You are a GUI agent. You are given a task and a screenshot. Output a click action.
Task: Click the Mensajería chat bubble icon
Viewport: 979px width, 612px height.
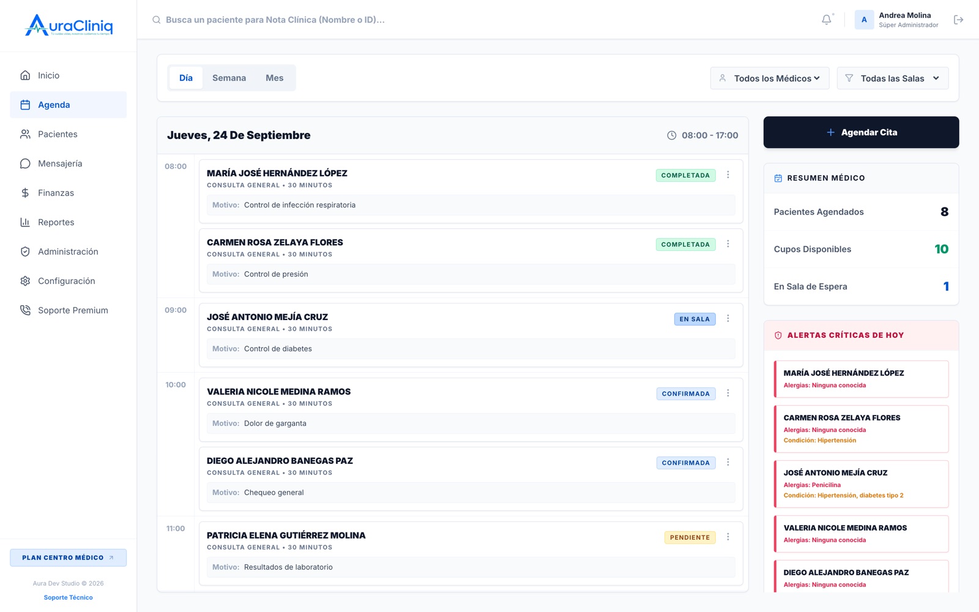[25, 163]
